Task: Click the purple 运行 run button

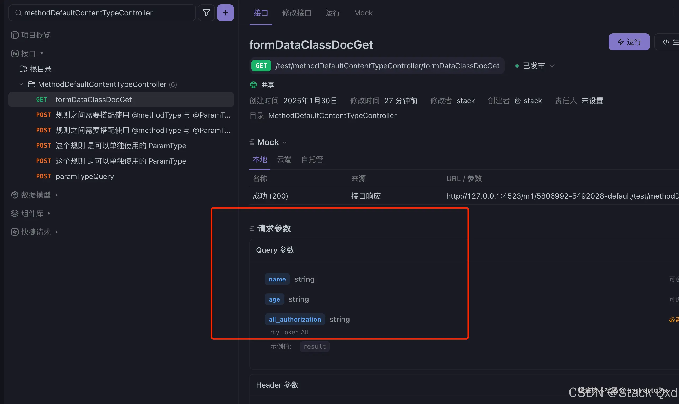Action: tap(629, 42)
